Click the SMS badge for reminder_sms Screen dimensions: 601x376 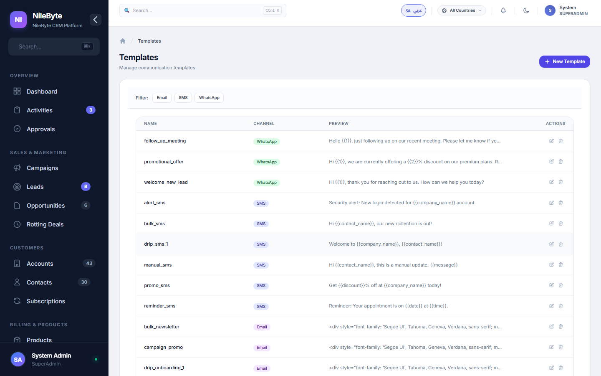(261, 307)
